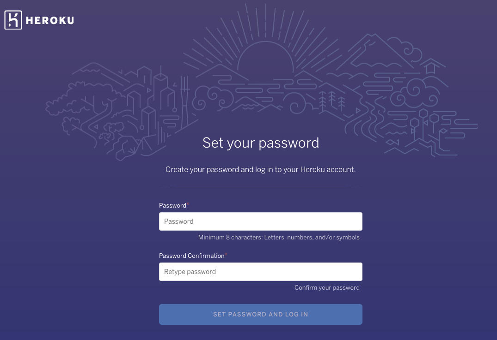Click the Confirm your password hint text
Image resolution: width=497 pixels, height=340 pixels.
327,288
